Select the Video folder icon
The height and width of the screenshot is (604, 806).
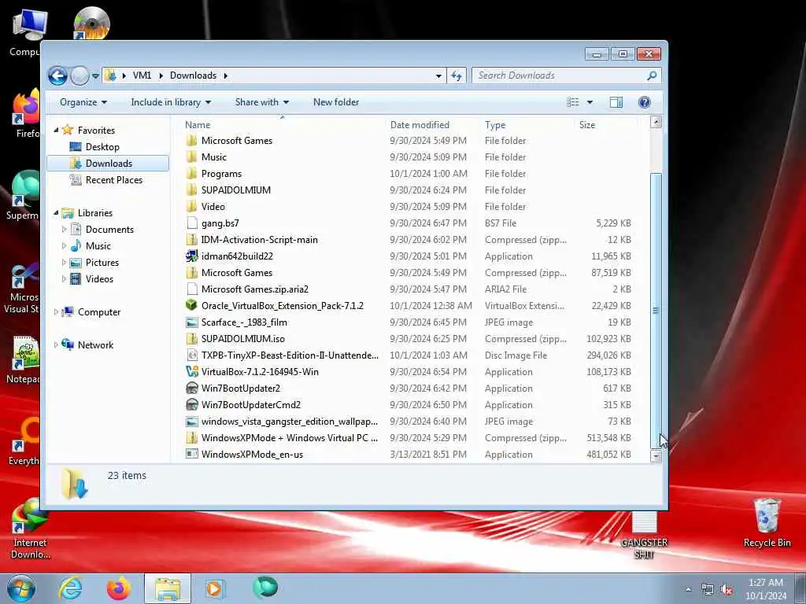(192, 207)
